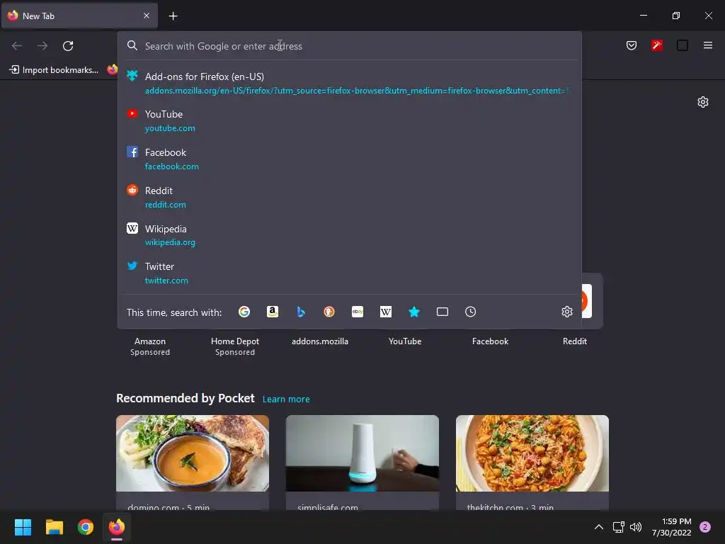Go forward one page

click(42, 46)
